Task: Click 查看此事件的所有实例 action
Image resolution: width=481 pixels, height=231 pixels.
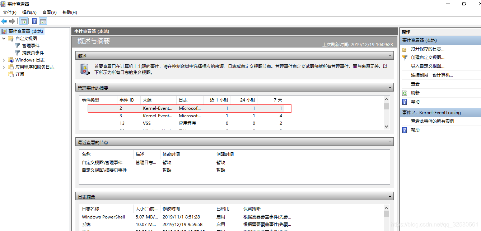Action: (x=433, y=121)
